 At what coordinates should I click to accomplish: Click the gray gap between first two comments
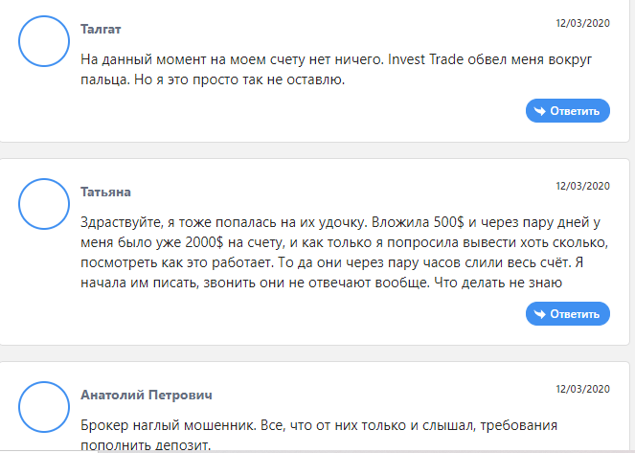tap(315, 150)
